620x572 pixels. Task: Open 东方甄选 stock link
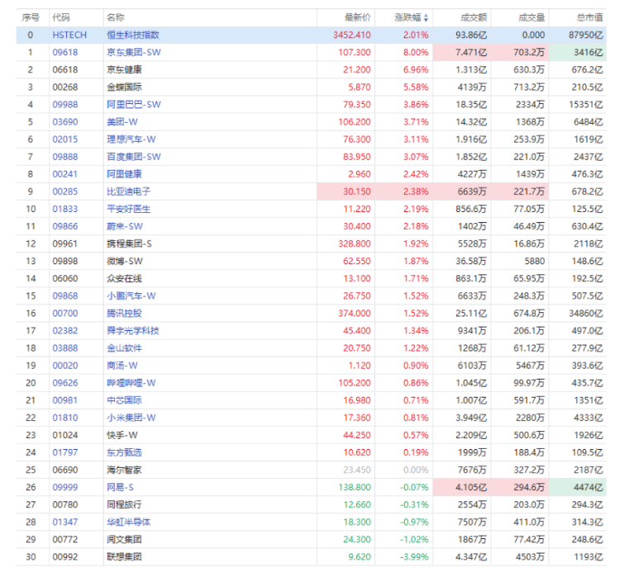[124, 452]
